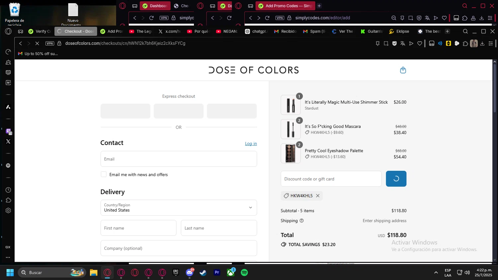Switch to the Verify tab
Image resolution: width=498 pixels, height=280 pixels.
(40, 31)
